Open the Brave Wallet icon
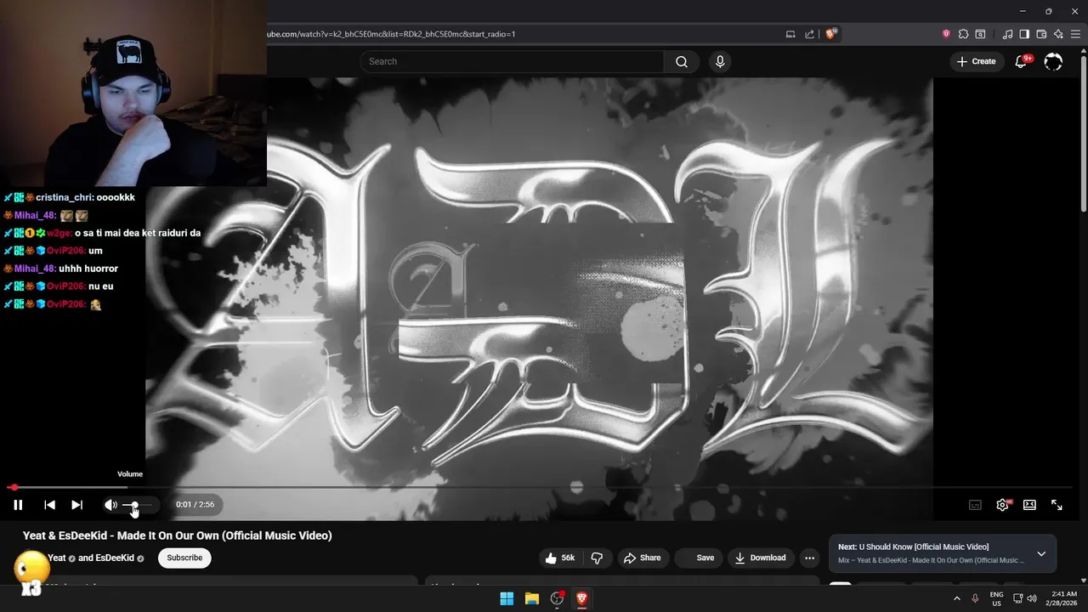The height and width of the screenshot is (612, 1088). point(1041,34)
